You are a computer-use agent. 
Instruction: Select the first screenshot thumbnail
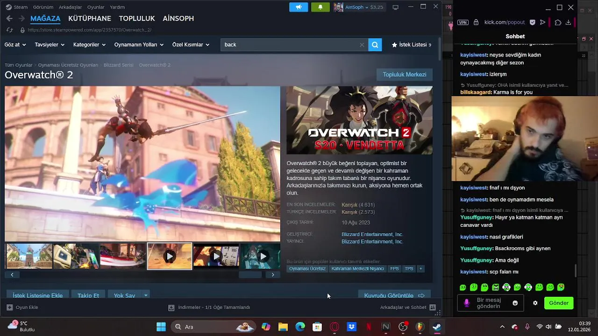[29, 256]
